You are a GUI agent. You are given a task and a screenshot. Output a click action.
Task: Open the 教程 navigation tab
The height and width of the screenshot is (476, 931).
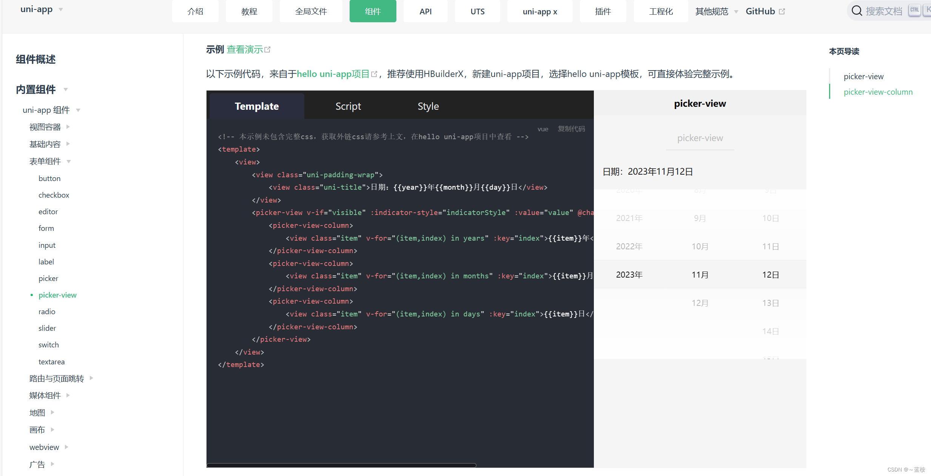pos(249,11)
